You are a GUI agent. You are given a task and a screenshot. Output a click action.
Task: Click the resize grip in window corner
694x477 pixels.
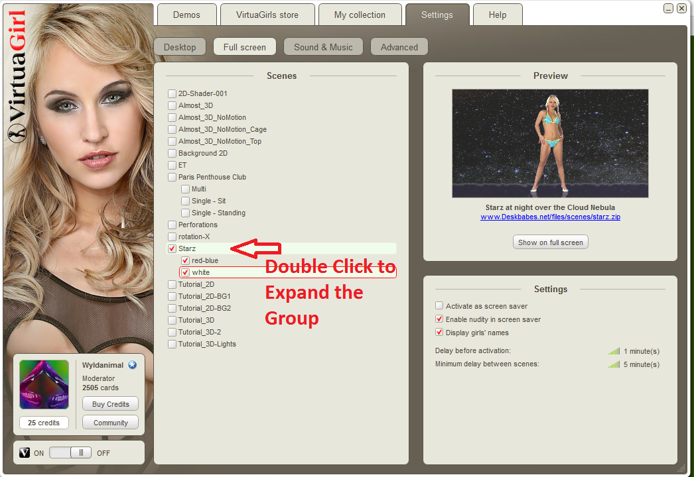[x=681, y=468]
